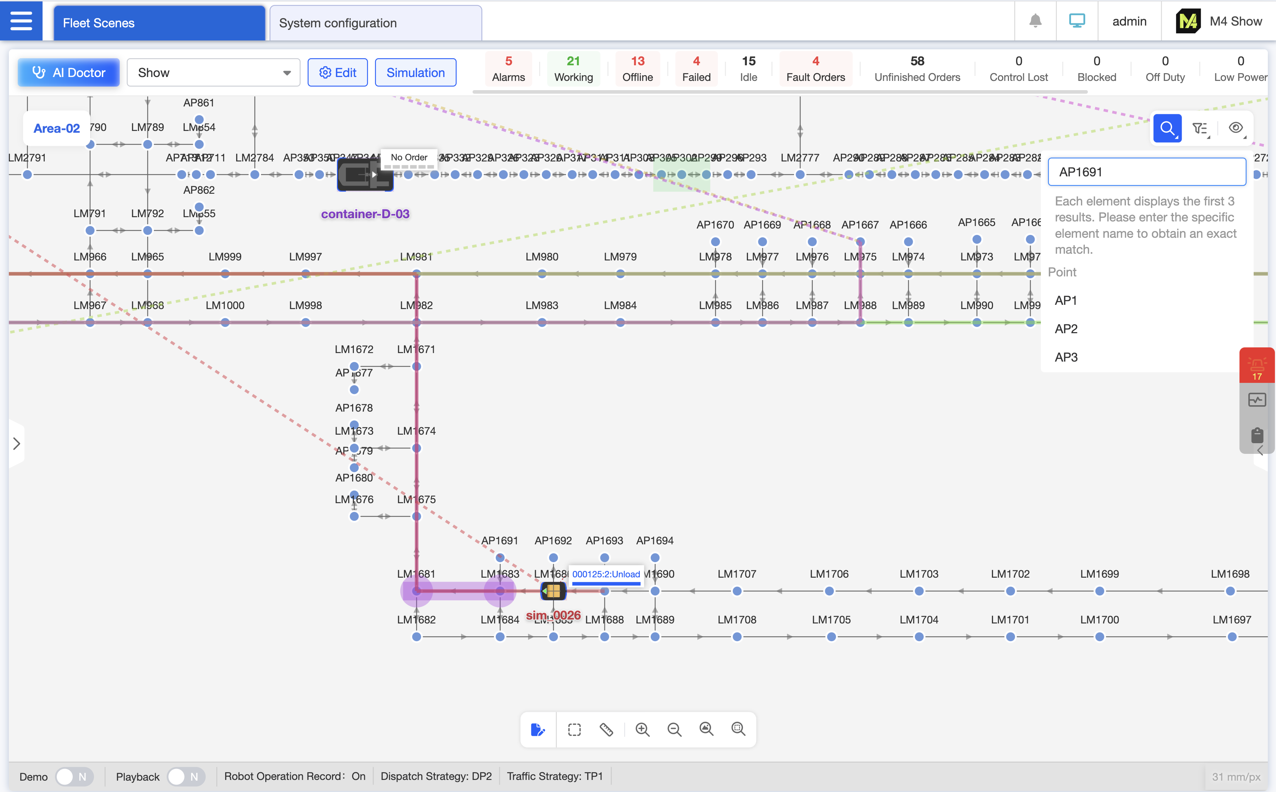Image resolution: width=1276 pixels, height=792 pixels.
Task: Switch to System configuration tab
Action: pos(375,23)
